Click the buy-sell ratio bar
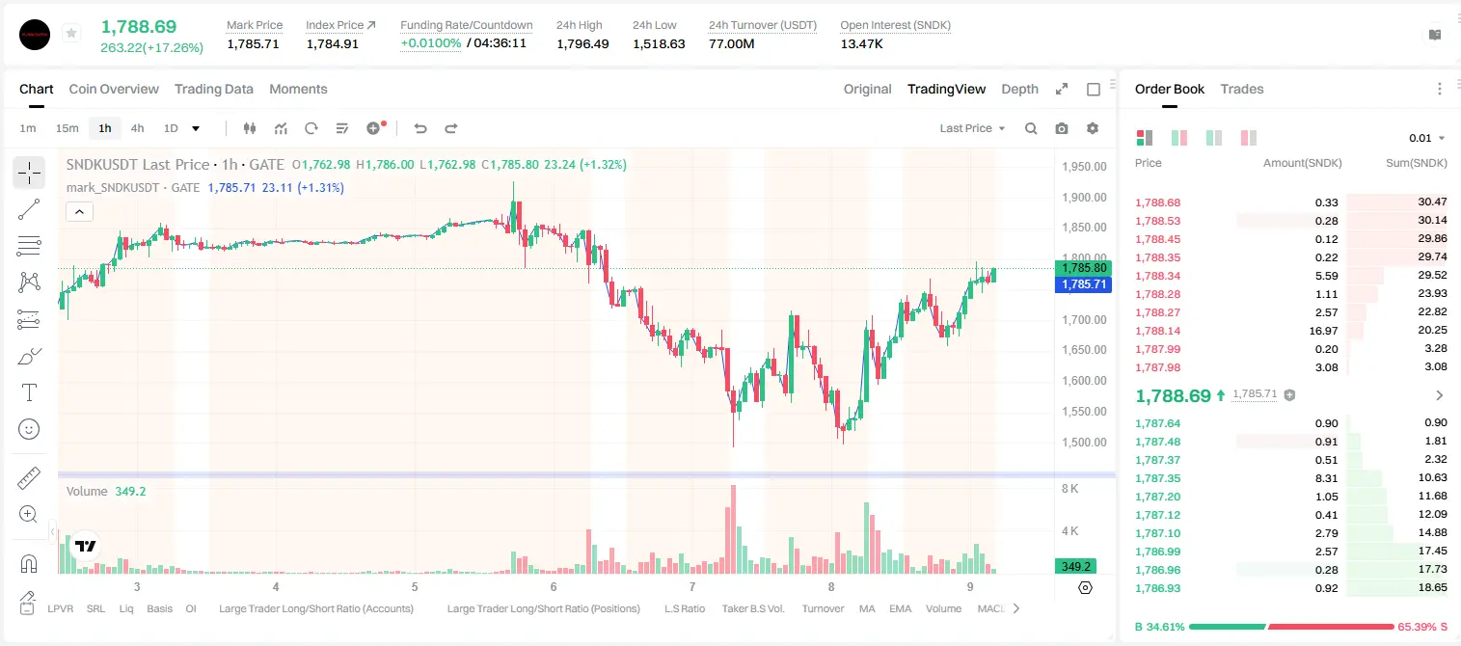Viewport: 1461px width, 646px height. point(1291,627)
